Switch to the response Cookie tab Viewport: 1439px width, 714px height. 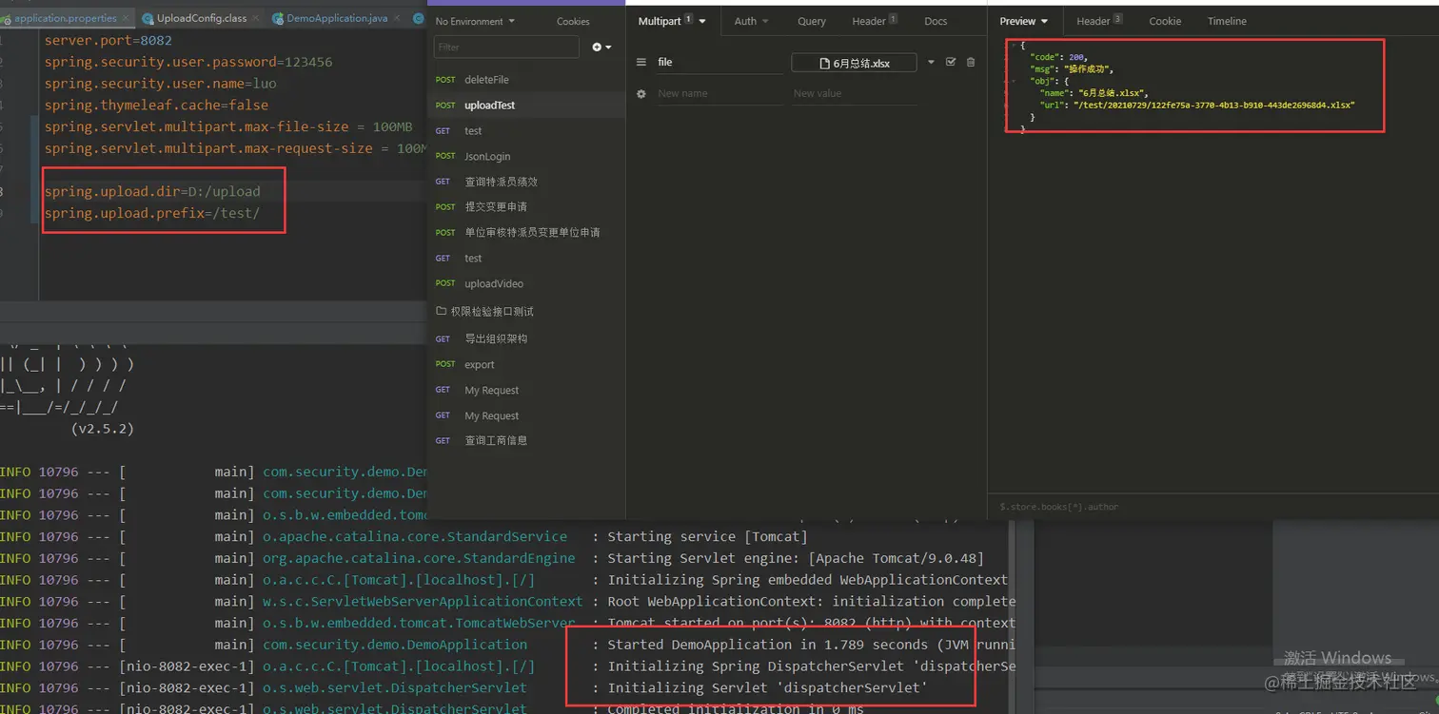pyautogui.click(x=1165, y=21)
